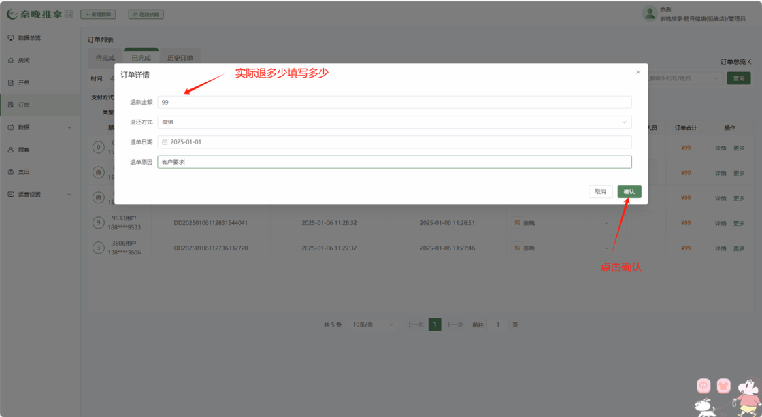This screenshot has height=417, width=762.
Task: Open the 10条/页 page size dropdown
Action: pyautogui.click(x=373, y=324)
